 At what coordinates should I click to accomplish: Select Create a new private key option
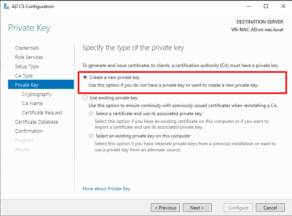tap(85, 77)
